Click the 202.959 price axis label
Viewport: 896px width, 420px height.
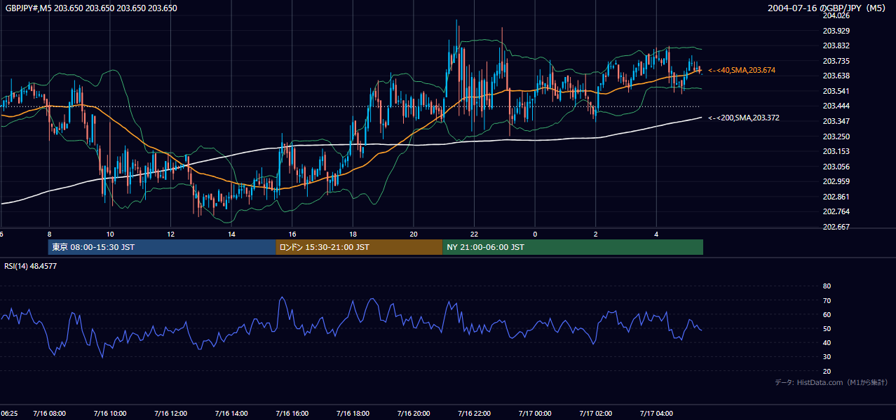click(x=836, y=181)
